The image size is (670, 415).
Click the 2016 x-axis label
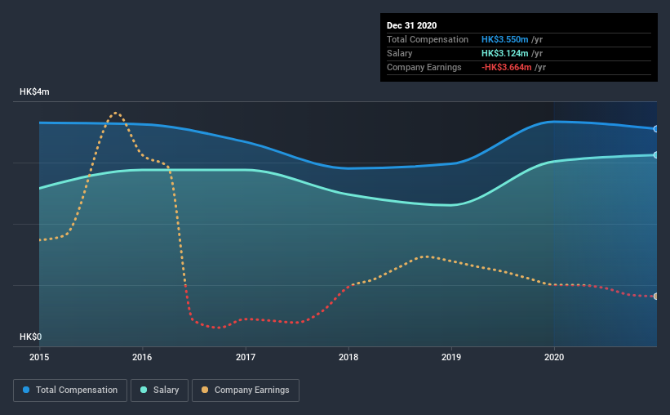pos(142,357)
